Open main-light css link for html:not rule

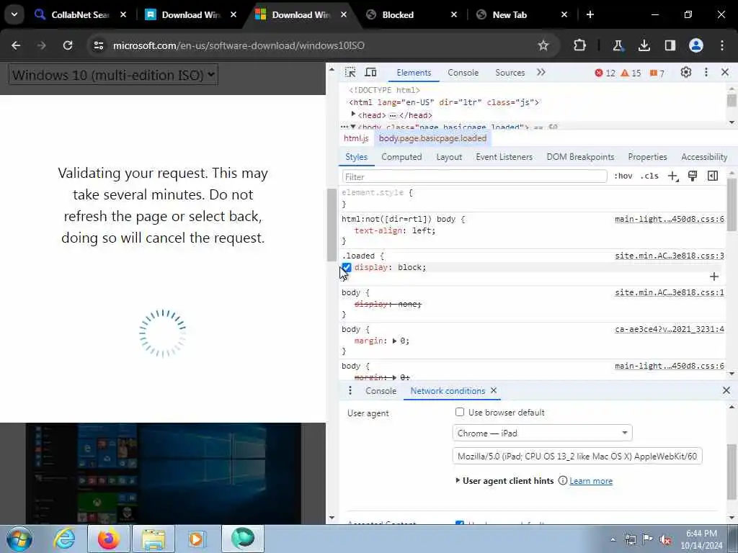670,219
